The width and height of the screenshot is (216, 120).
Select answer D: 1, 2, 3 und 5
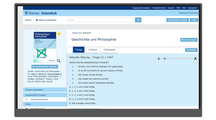(x=82, y=99)
